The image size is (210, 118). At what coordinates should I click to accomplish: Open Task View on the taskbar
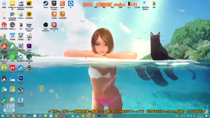point(8,116)
